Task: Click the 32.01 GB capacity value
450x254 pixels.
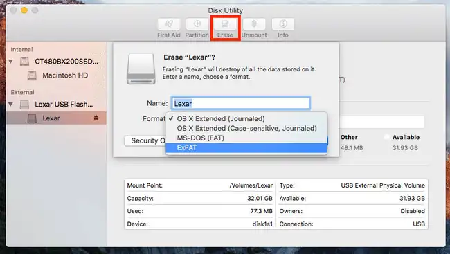Action: click(260, 199)
